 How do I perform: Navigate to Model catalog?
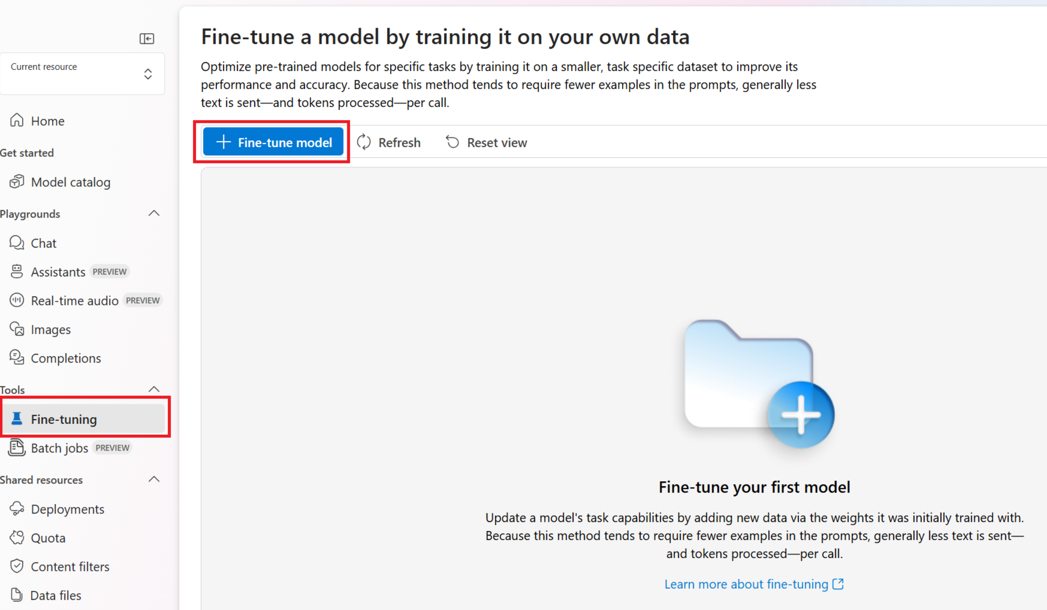point(71,181)
